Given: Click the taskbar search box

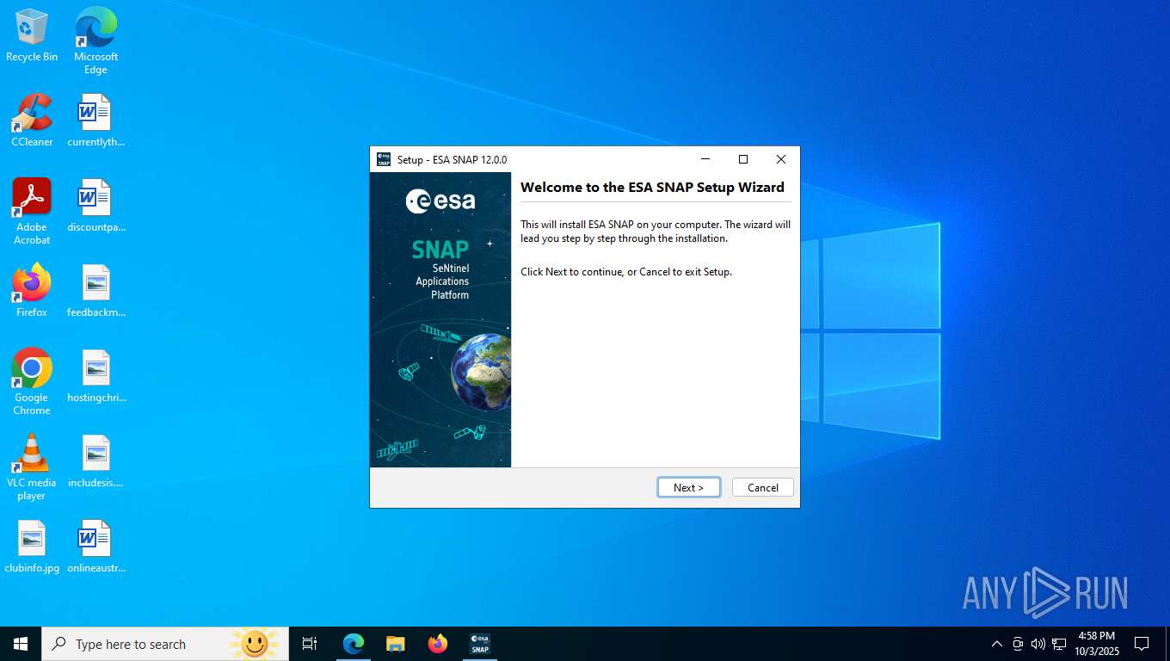Looking at the screenshot, I should (165, 644).
